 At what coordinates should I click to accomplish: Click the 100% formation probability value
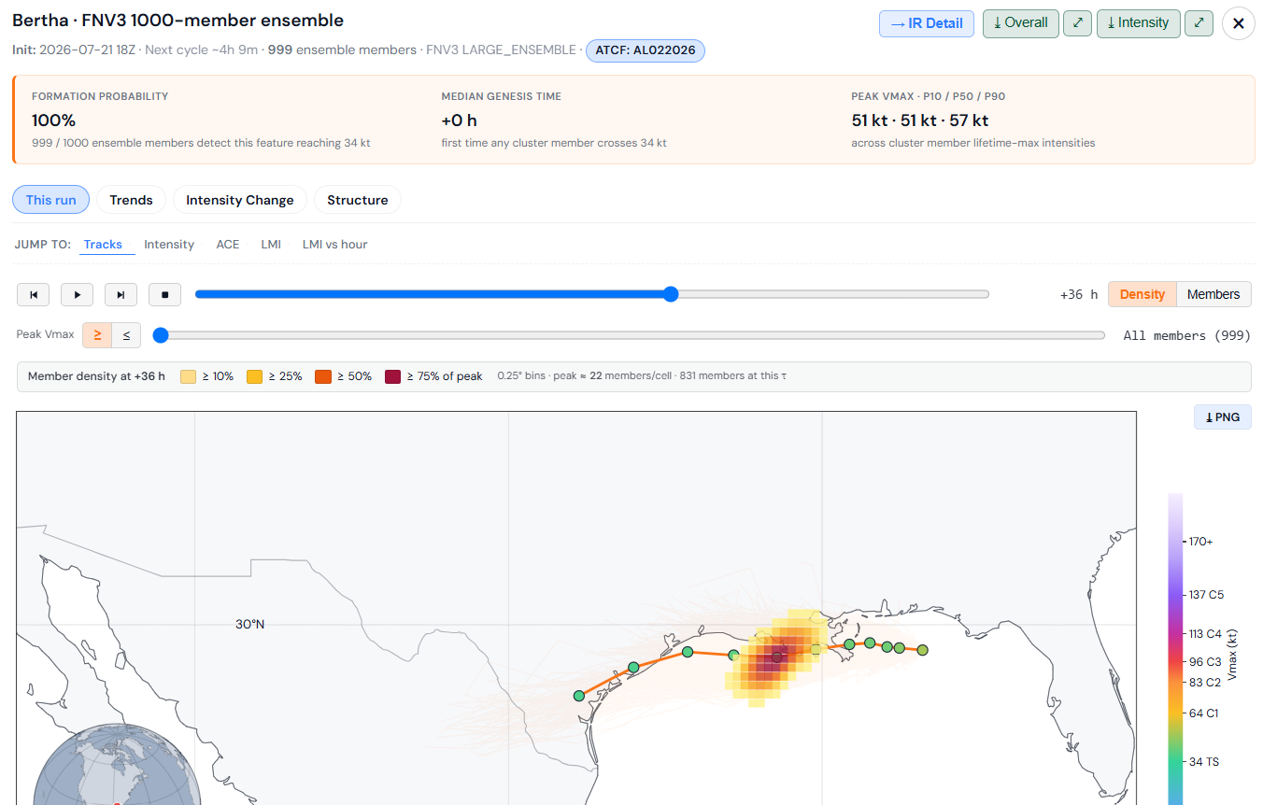(54, 120)
